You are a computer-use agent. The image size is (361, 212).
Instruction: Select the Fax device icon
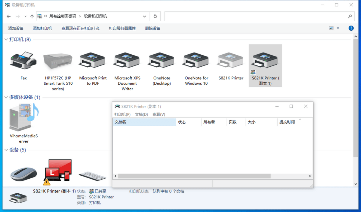click(x=23, y=60)
